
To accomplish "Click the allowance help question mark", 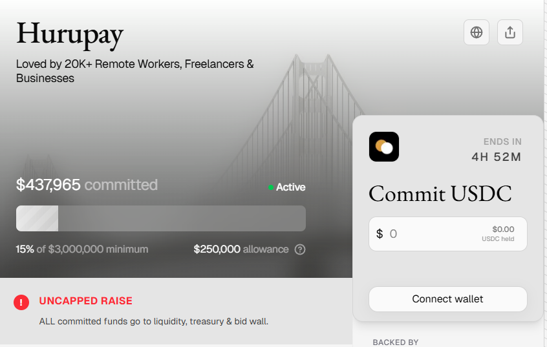I will coord(300,249).
